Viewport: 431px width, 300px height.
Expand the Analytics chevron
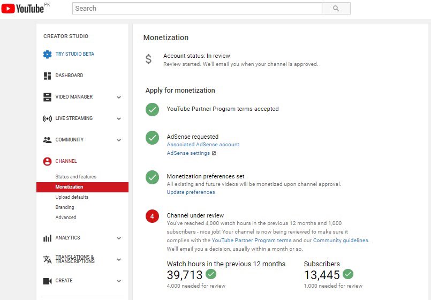(x=119, y=238)
